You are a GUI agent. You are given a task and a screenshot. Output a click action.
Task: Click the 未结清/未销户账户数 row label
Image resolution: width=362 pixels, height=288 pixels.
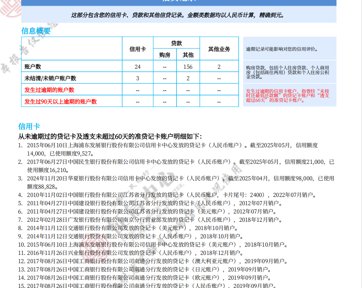click(50, 78)
